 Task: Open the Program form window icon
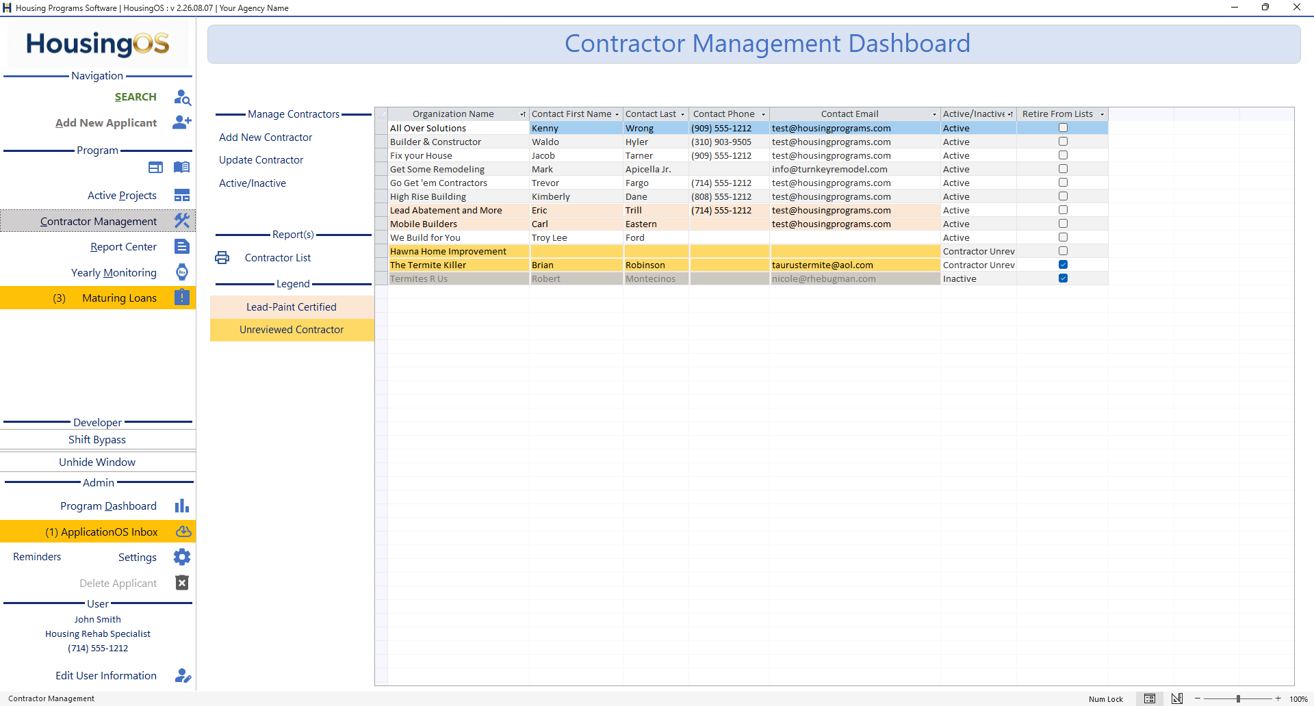click(156, 168)
